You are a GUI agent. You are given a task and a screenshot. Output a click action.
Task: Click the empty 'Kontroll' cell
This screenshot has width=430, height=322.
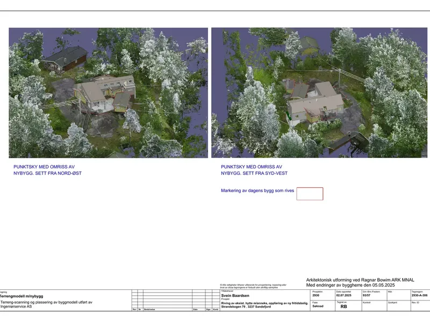[374, 305]
